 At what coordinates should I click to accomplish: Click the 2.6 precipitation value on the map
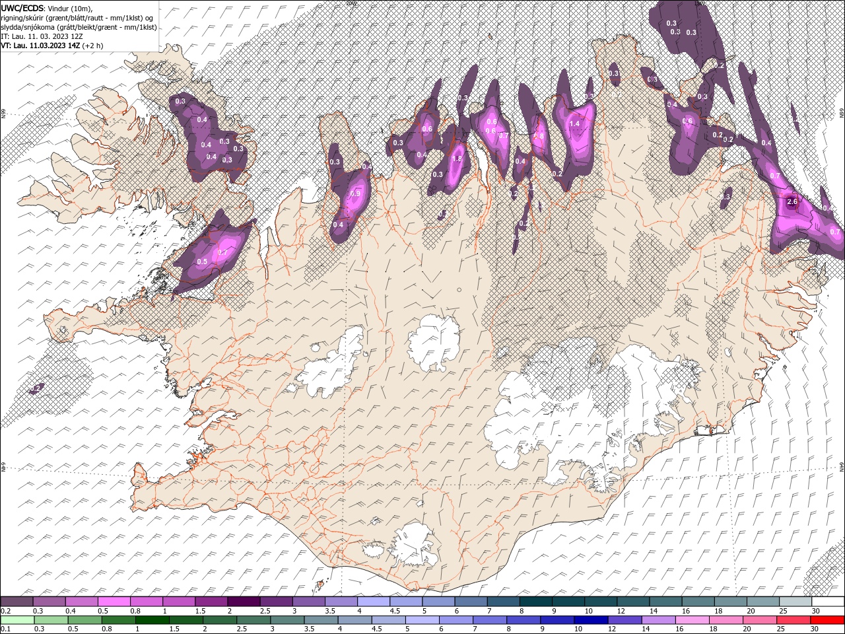(793, 202)
